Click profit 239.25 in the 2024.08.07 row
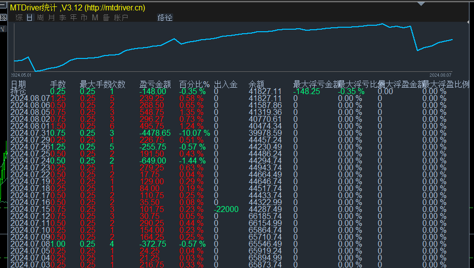The height and width of the screenshot is (268, 474). coord(152,99)
